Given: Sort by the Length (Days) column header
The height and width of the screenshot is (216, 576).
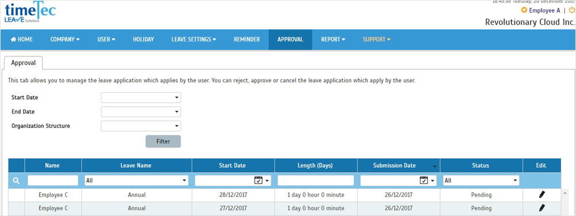Looking at the screenshot, I should (x=315, y=165).
